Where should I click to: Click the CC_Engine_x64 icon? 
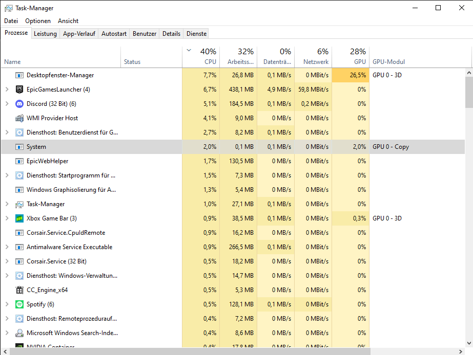(x=19, y=290)
